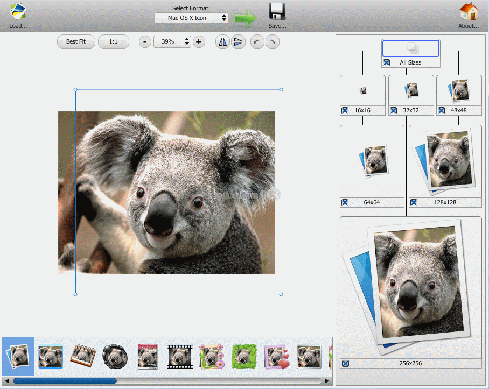489x389 pixels.
Task: Choose the plain gray bordered frame
Action: tap(309, 357)
